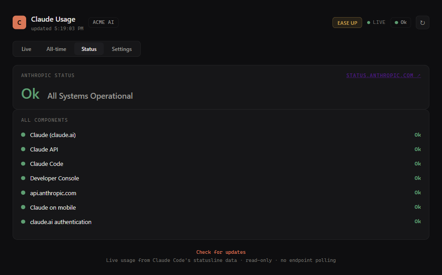Click the Ok value for Claude API

coord(418,149)
